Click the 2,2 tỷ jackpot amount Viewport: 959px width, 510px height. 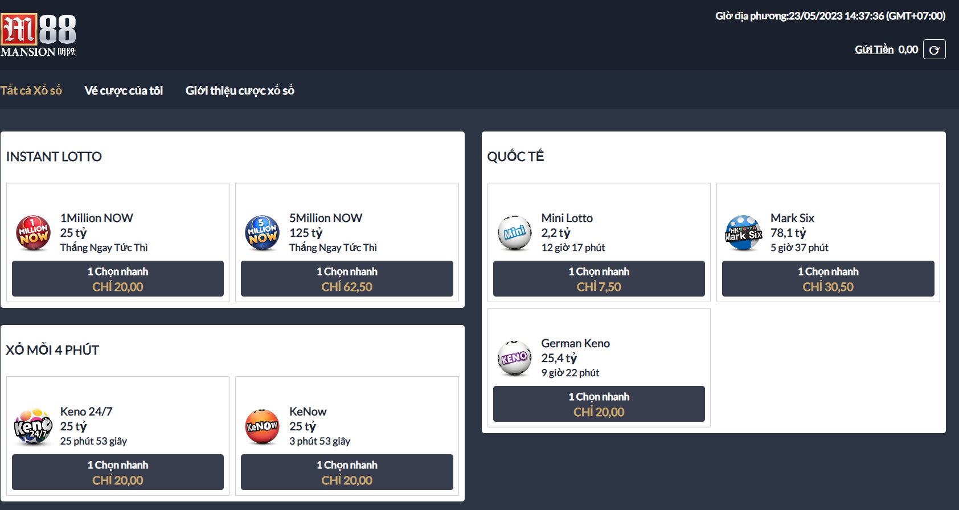click(556, 233)
